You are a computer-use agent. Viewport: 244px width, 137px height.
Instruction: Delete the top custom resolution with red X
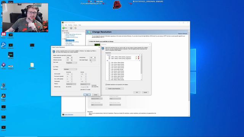[138, 57]
